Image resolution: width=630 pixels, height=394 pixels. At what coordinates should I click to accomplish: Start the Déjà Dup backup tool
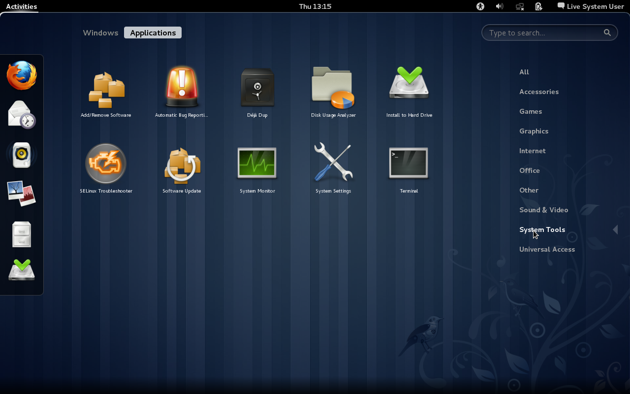coord(257,87)
